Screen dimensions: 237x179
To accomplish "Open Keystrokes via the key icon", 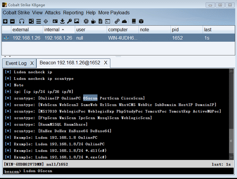I will coord(69,21).
